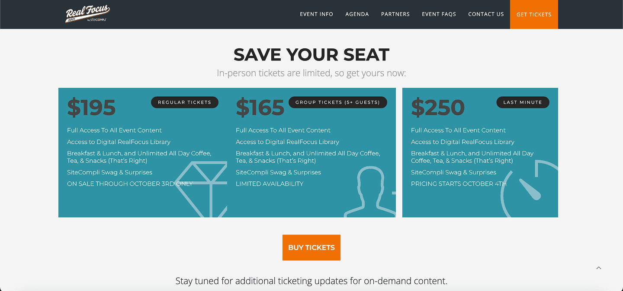This screenshot has width=623, height=291.
Task: Select the REGULAR TICKETS badge
Action: point(185,102)
